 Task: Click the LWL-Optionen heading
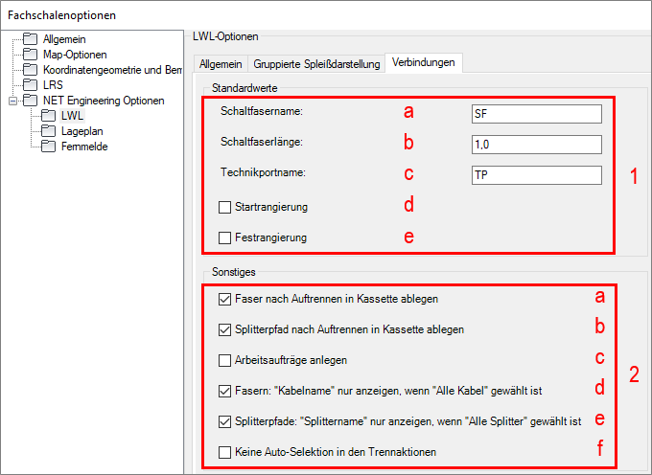[x=225, y=36]
